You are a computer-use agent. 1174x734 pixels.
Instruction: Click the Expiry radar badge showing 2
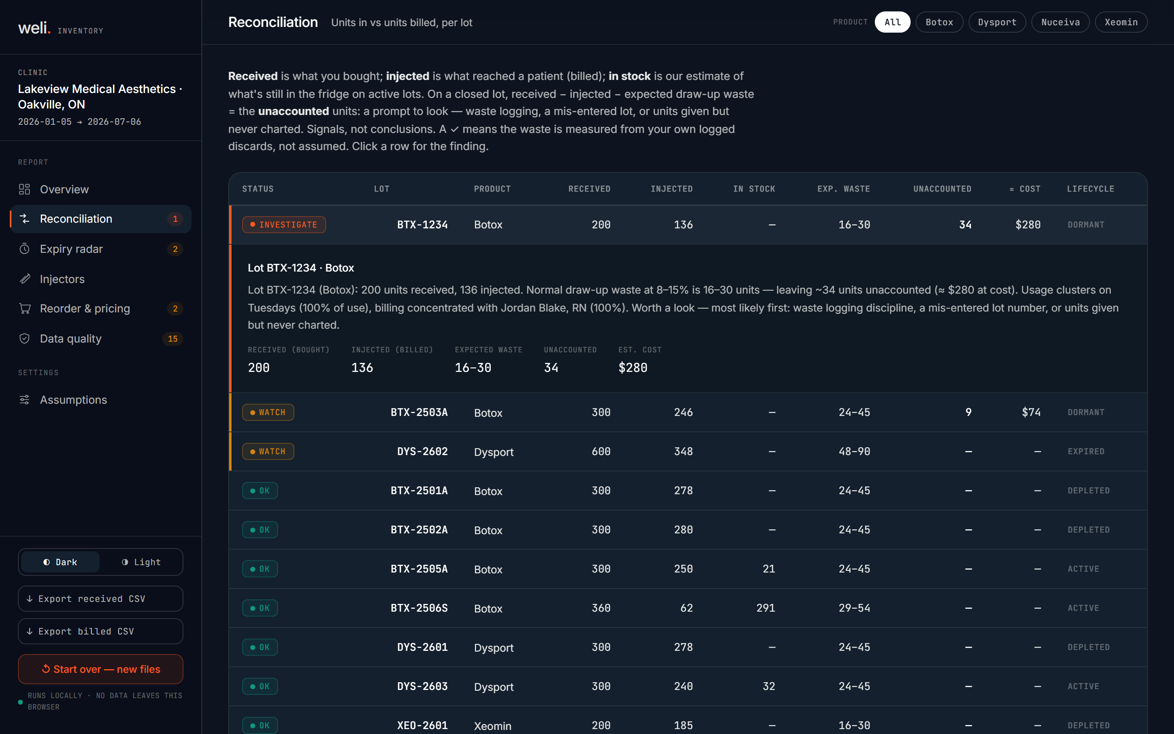coord(175,249)
